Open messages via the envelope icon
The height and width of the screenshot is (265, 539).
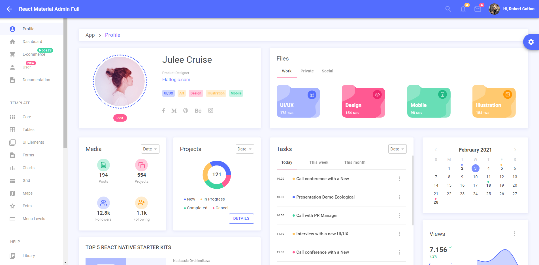tap(478, 9)
